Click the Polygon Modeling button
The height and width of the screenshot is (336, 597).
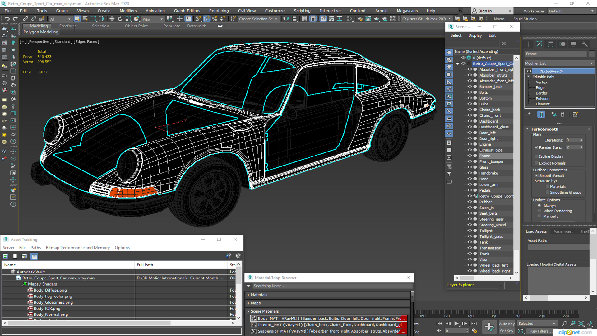[x=41, y=32]
